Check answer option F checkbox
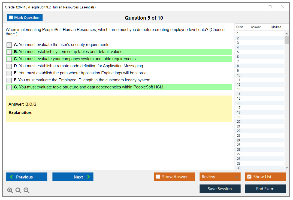Image resolution: width=293 pixels, height=200 pixels. tap(9, 80)
